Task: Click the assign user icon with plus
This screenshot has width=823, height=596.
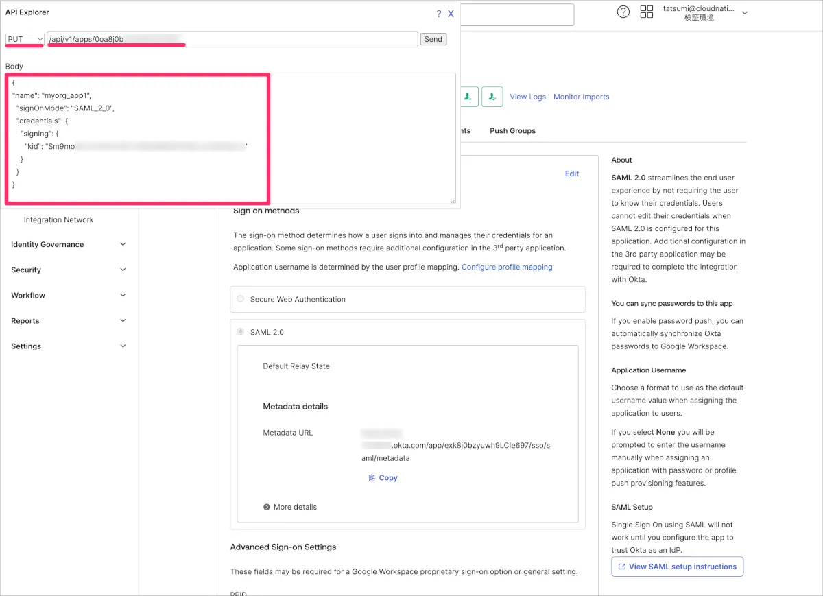Action: (x=468, y=97)
